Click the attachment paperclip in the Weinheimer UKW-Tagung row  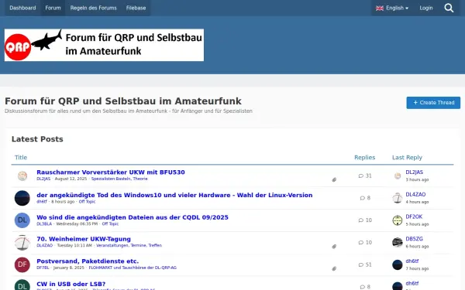[334, 247]
